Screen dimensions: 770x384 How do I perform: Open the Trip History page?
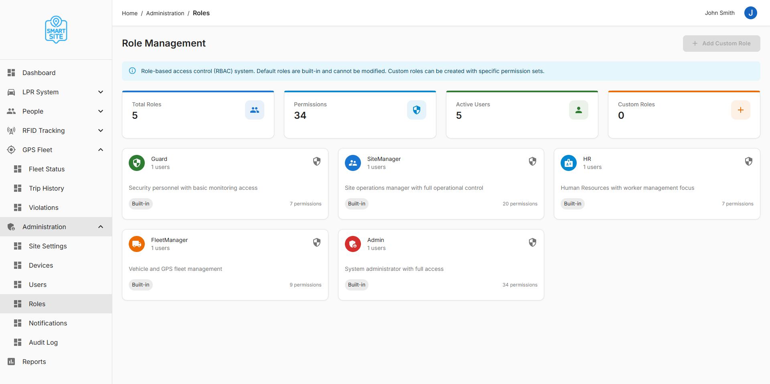tap(46, 188)
